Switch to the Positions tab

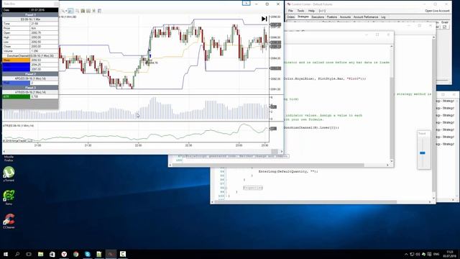332,17
